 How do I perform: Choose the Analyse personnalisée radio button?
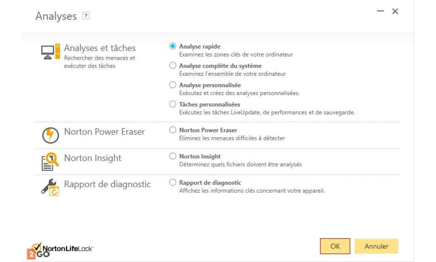pyautogui.click(x=173, y=85)
